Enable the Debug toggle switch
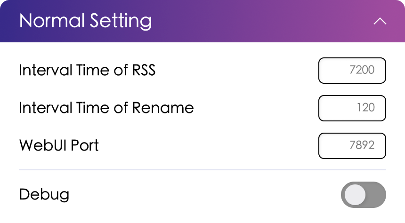Viewport: 405px width, 223px height. coord(363,195)
